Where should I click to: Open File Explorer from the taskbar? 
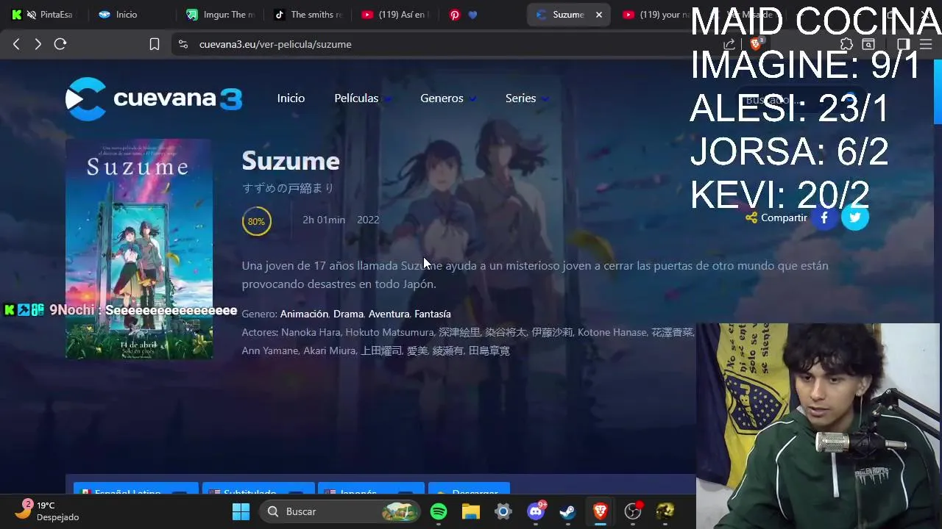pyautogui.click(x=471, y=511)
